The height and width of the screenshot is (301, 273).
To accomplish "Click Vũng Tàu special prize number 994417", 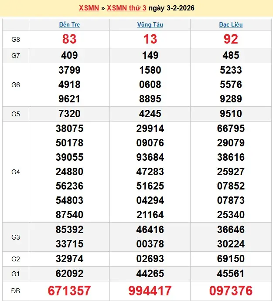I will [x=150, y=291].
